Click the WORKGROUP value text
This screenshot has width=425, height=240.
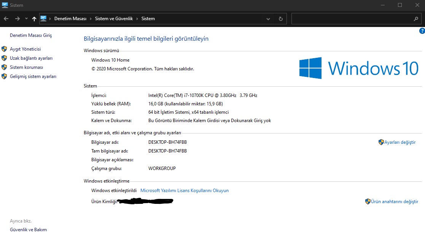pos(162,168)
